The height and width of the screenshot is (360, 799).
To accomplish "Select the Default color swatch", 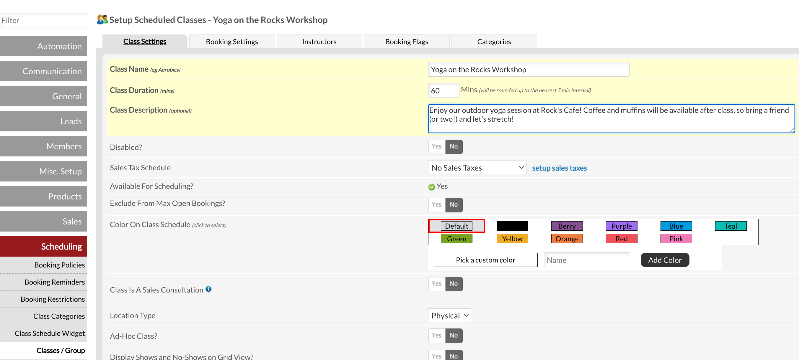I will tap(456, 226).
